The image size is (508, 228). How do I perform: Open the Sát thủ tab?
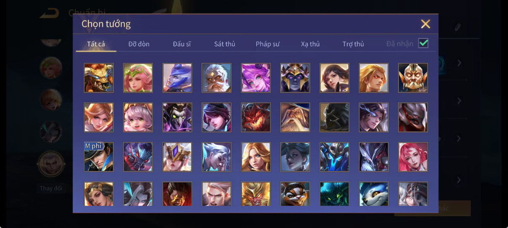(225, 44)
